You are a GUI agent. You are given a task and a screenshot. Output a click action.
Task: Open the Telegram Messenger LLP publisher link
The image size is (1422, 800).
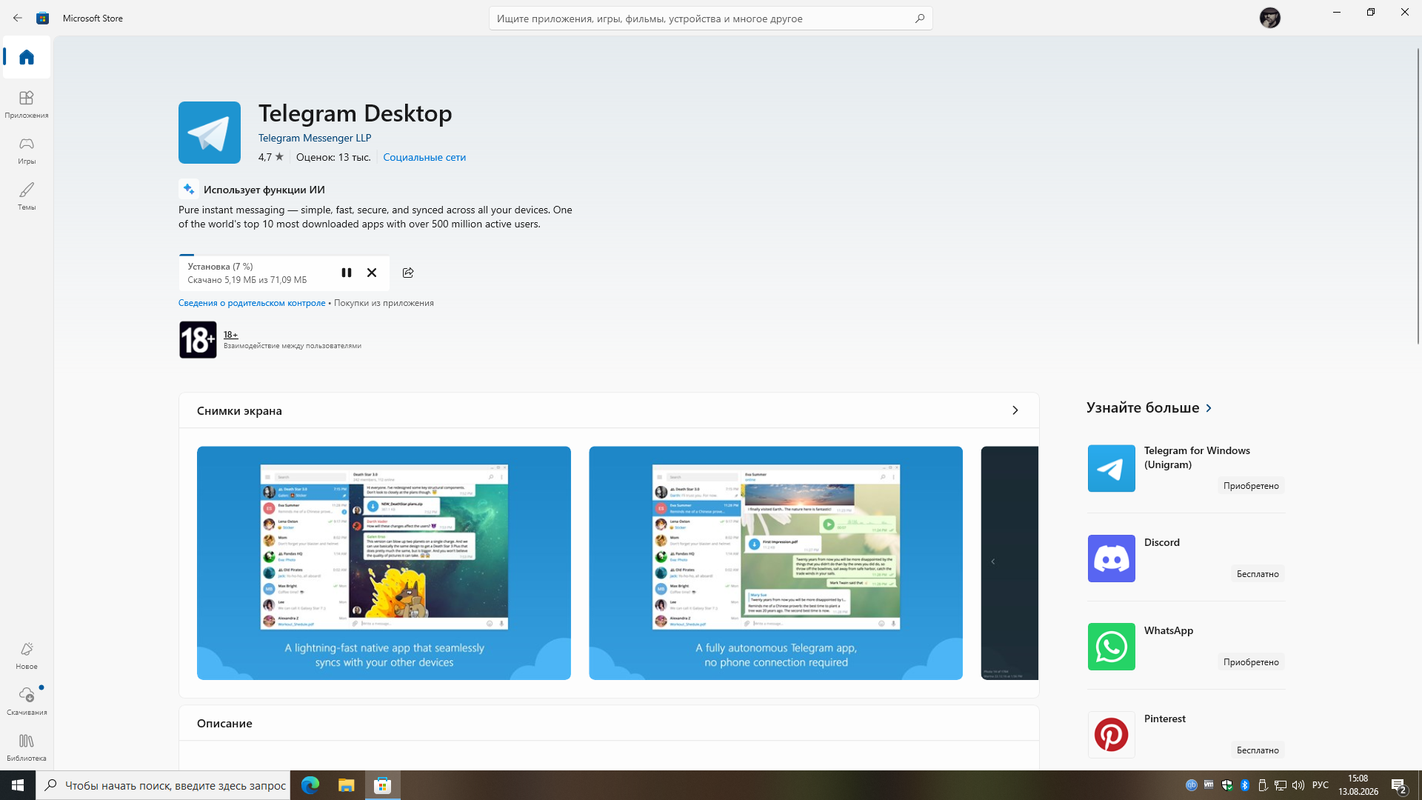(x=315, y=138)
